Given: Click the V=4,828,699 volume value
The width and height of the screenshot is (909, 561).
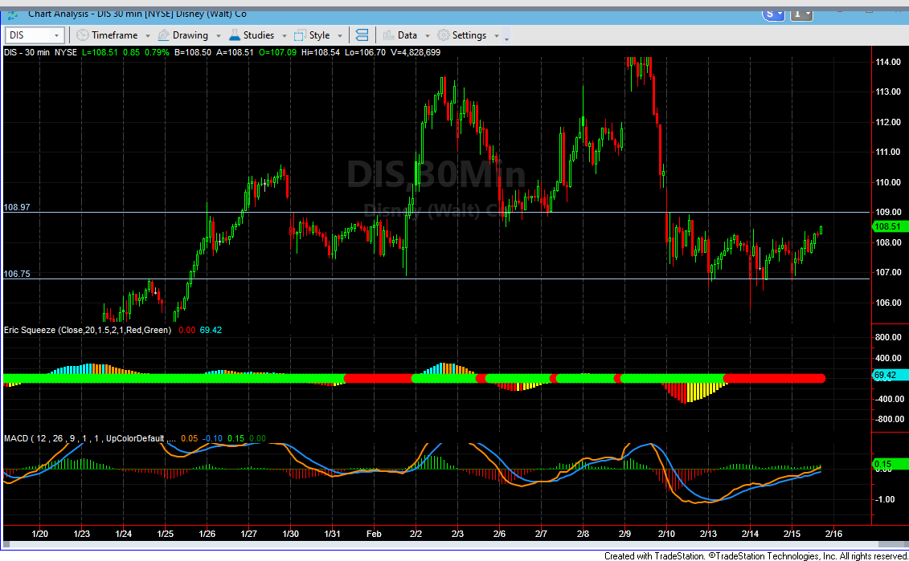Looking at the screenshot, I should pos(415,52).
